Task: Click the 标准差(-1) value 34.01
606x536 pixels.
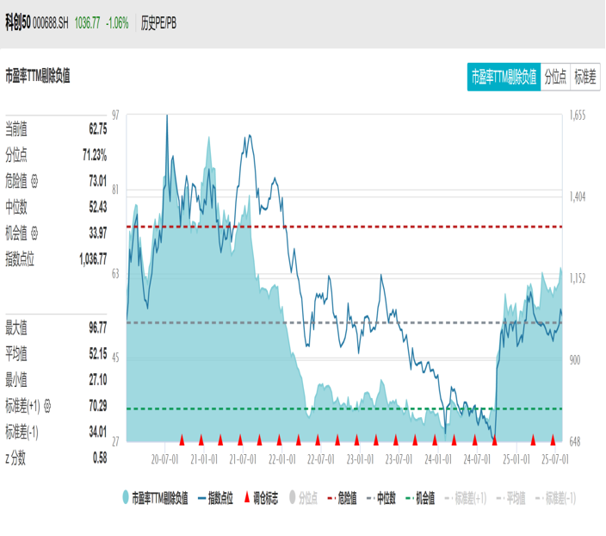Action: [x=98, y=432]
